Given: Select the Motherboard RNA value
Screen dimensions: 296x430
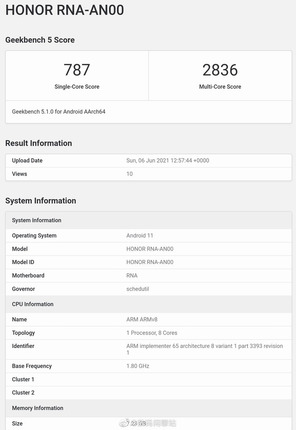Looking at the screenshot, I should pyautogui.click(x=132, y=276).
